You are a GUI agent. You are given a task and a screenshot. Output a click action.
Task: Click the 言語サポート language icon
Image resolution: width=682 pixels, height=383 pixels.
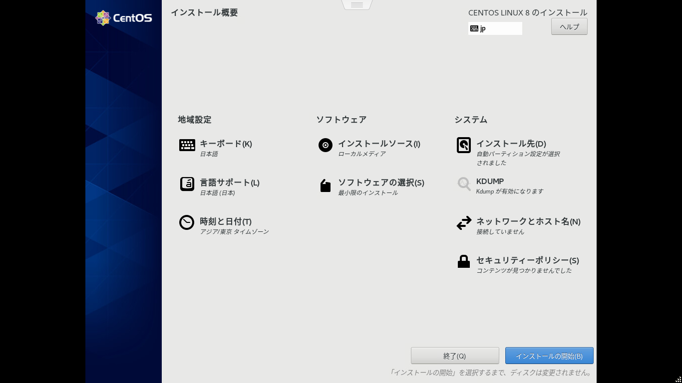click(x=187, y=184)
